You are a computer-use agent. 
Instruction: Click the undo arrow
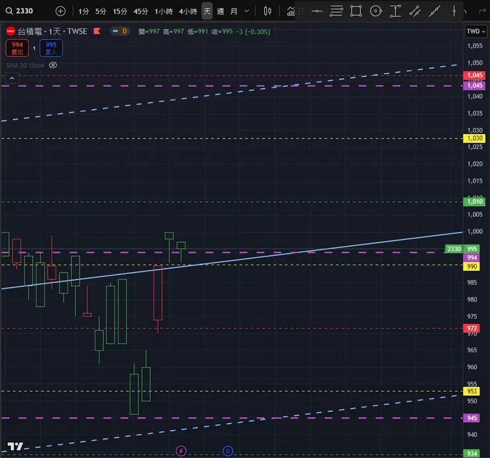point(465,11)
